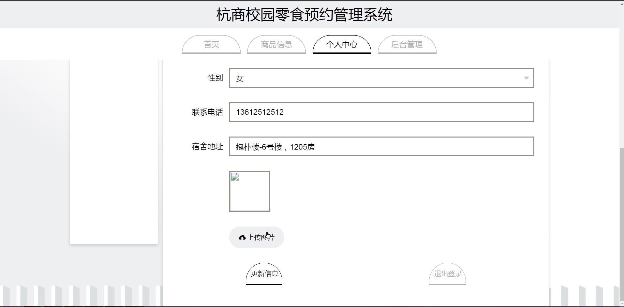
Task: Open the 首页 tab
Action: coord(211,44)
